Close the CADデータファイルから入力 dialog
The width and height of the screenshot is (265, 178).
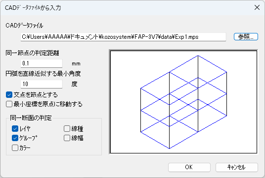[257, 7]
